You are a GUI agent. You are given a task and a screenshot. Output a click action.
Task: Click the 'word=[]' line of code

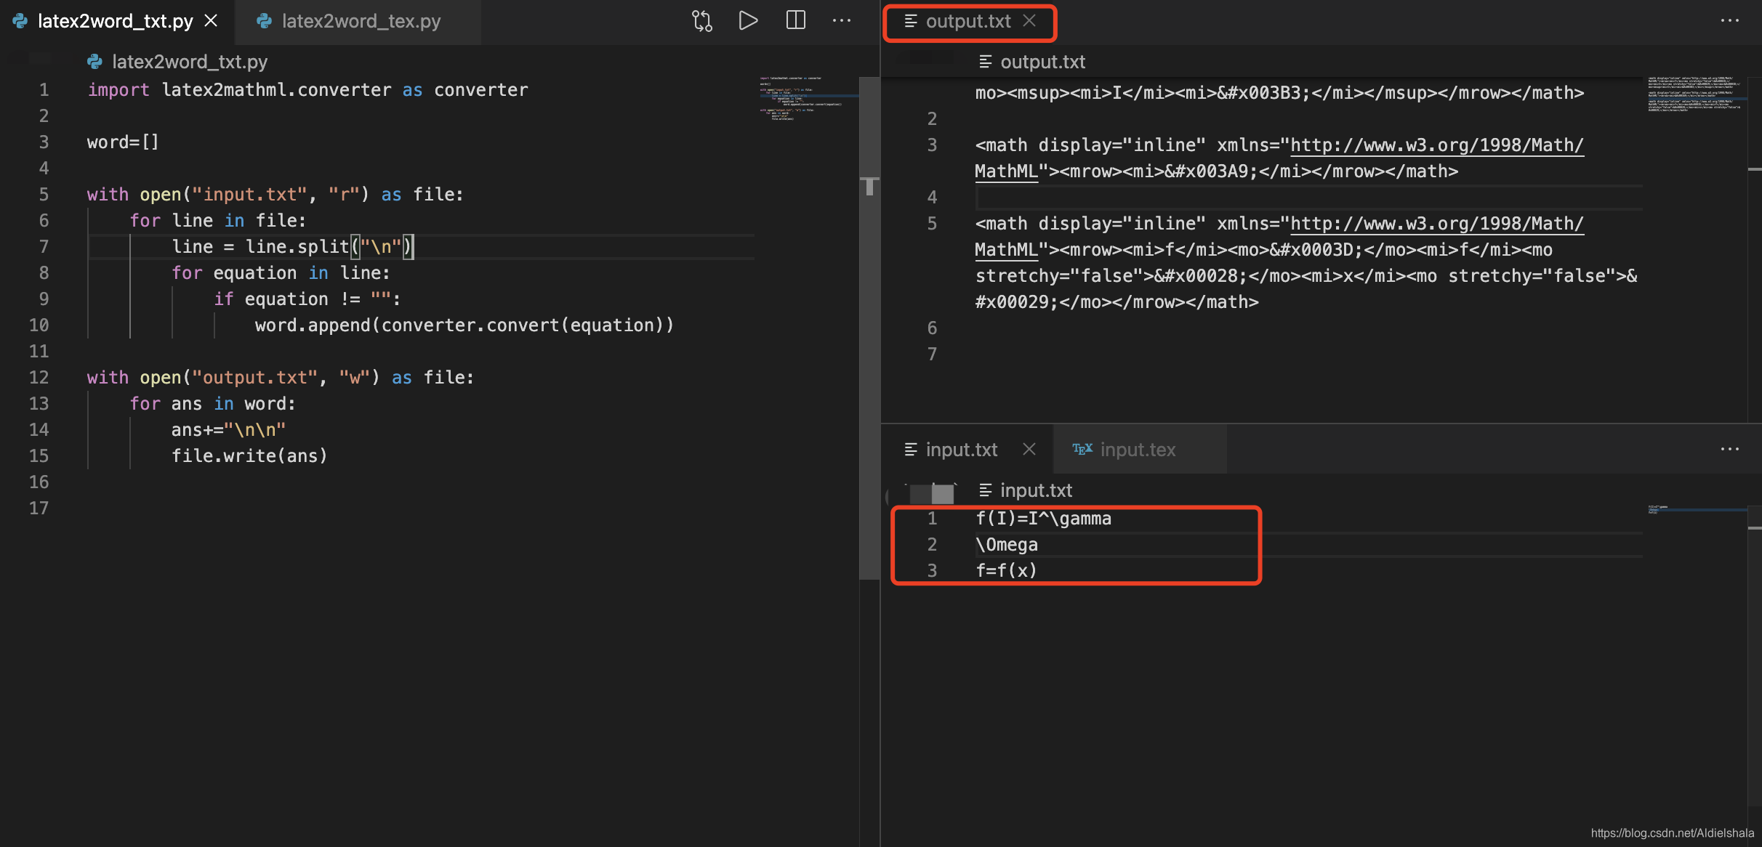pyautogui.click(x=123, y=142)
